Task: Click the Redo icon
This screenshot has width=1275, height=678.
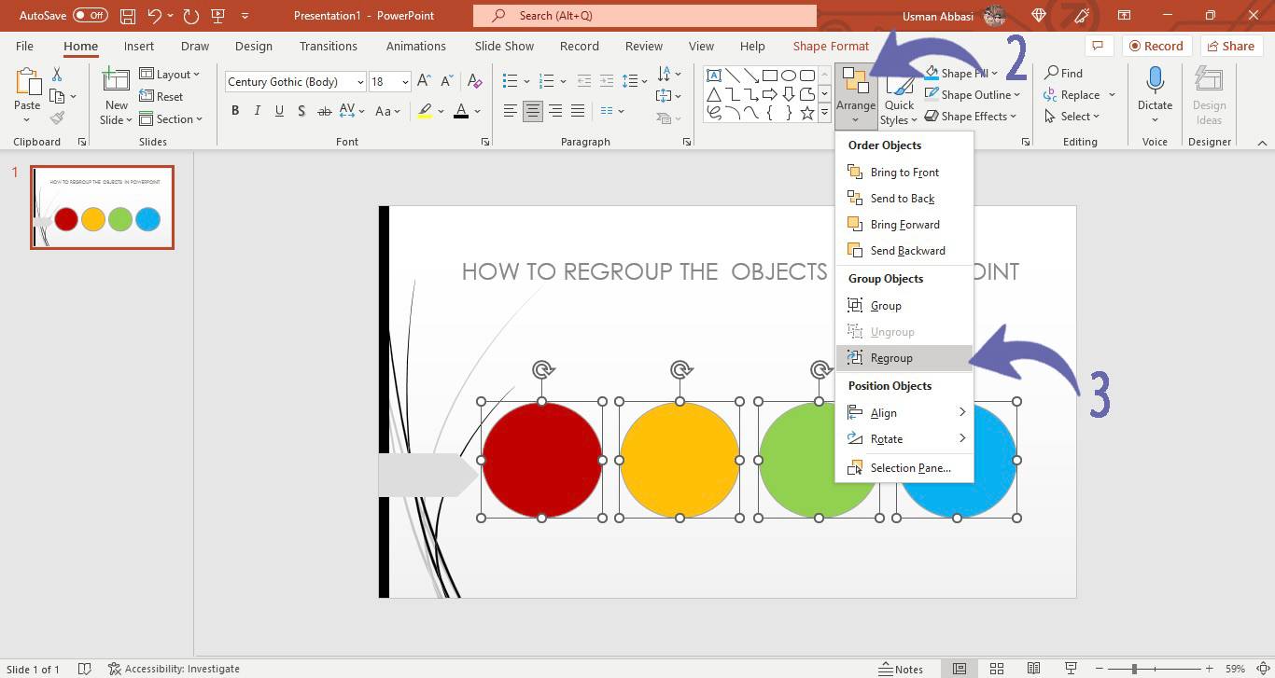Action: [191, 16]
